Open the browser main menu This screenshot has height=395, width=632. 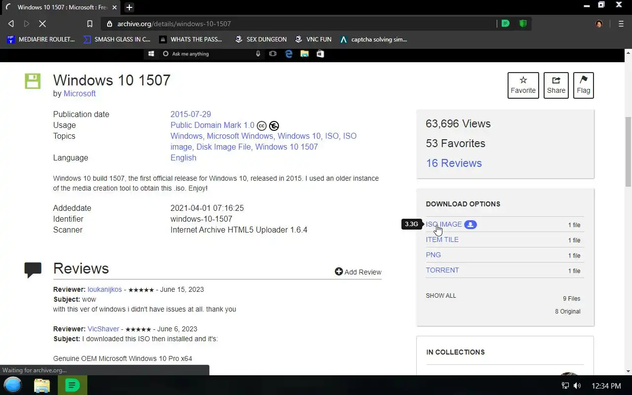[x=621, y=24]
